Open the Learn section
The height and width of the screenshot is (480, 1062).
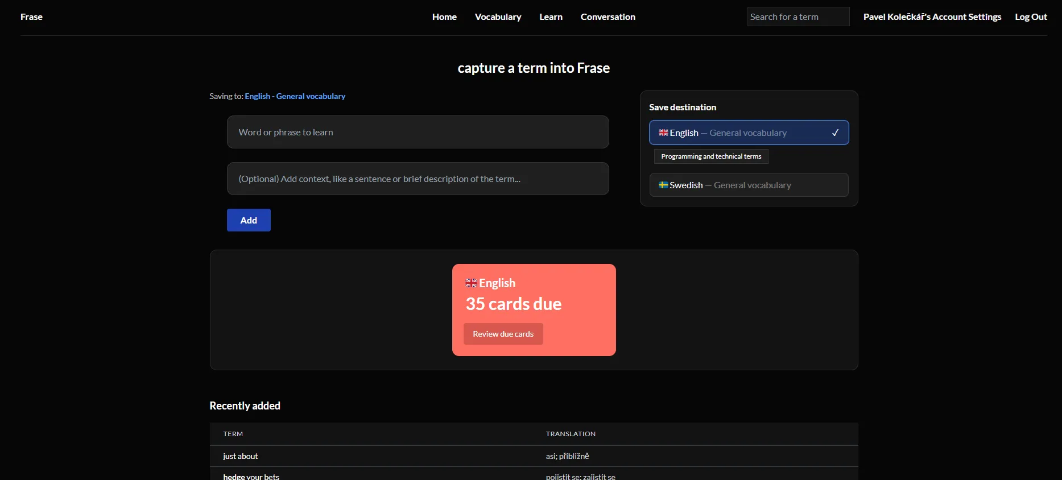click(551, 17)
